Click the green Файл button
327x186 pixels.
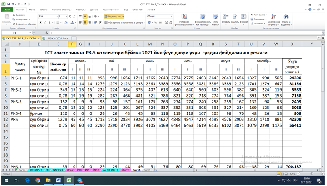coord(7,9)
